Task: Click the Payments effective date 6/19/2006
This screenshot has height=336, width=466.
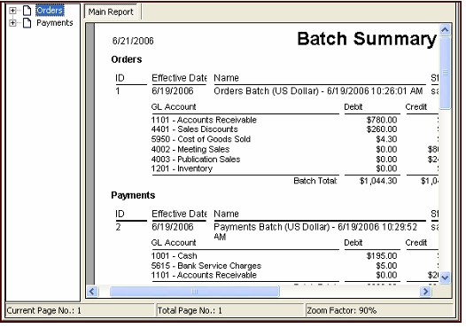Action: (x=173, y=227)
